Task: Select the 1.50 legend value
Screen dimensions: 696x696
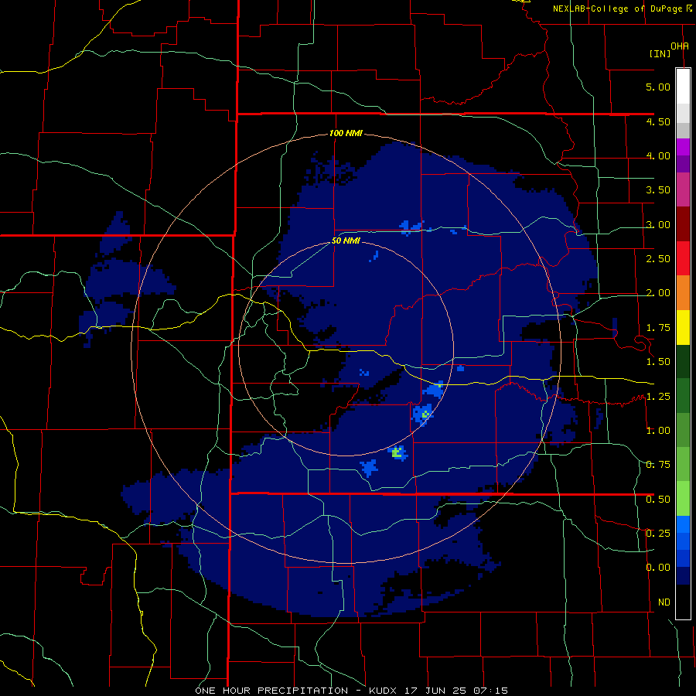Action: (658, 362)
